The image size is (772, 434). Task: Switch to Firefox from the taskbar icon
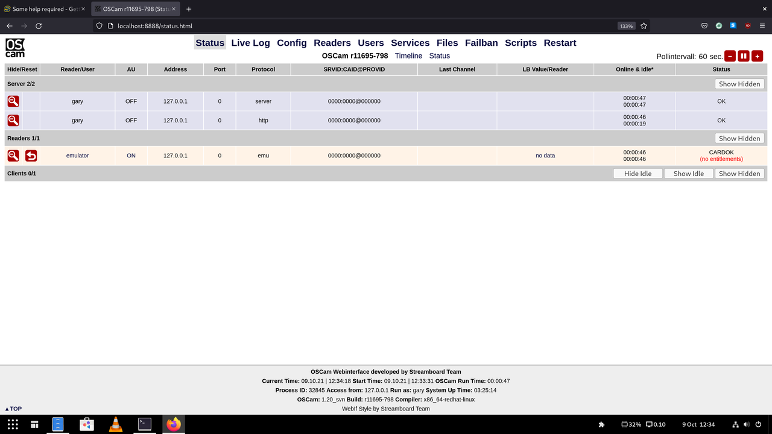[x=174, y=424]
